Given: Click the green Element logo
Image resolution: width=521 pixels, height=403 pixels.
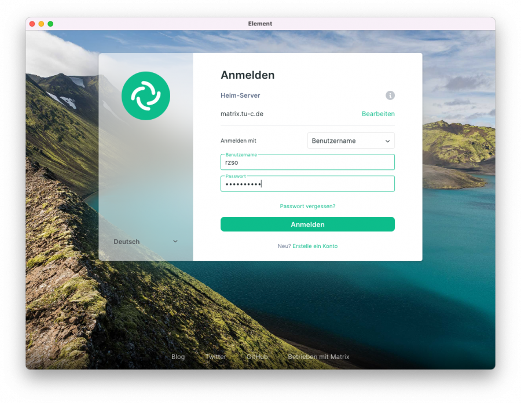Looking at the screenshot, I should [x=145, y=96].
